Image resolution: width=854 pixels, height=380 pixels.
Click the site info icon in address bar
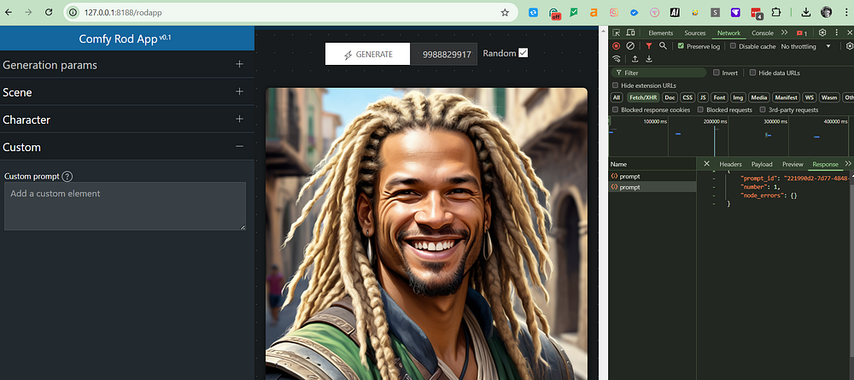coord(73,12)
